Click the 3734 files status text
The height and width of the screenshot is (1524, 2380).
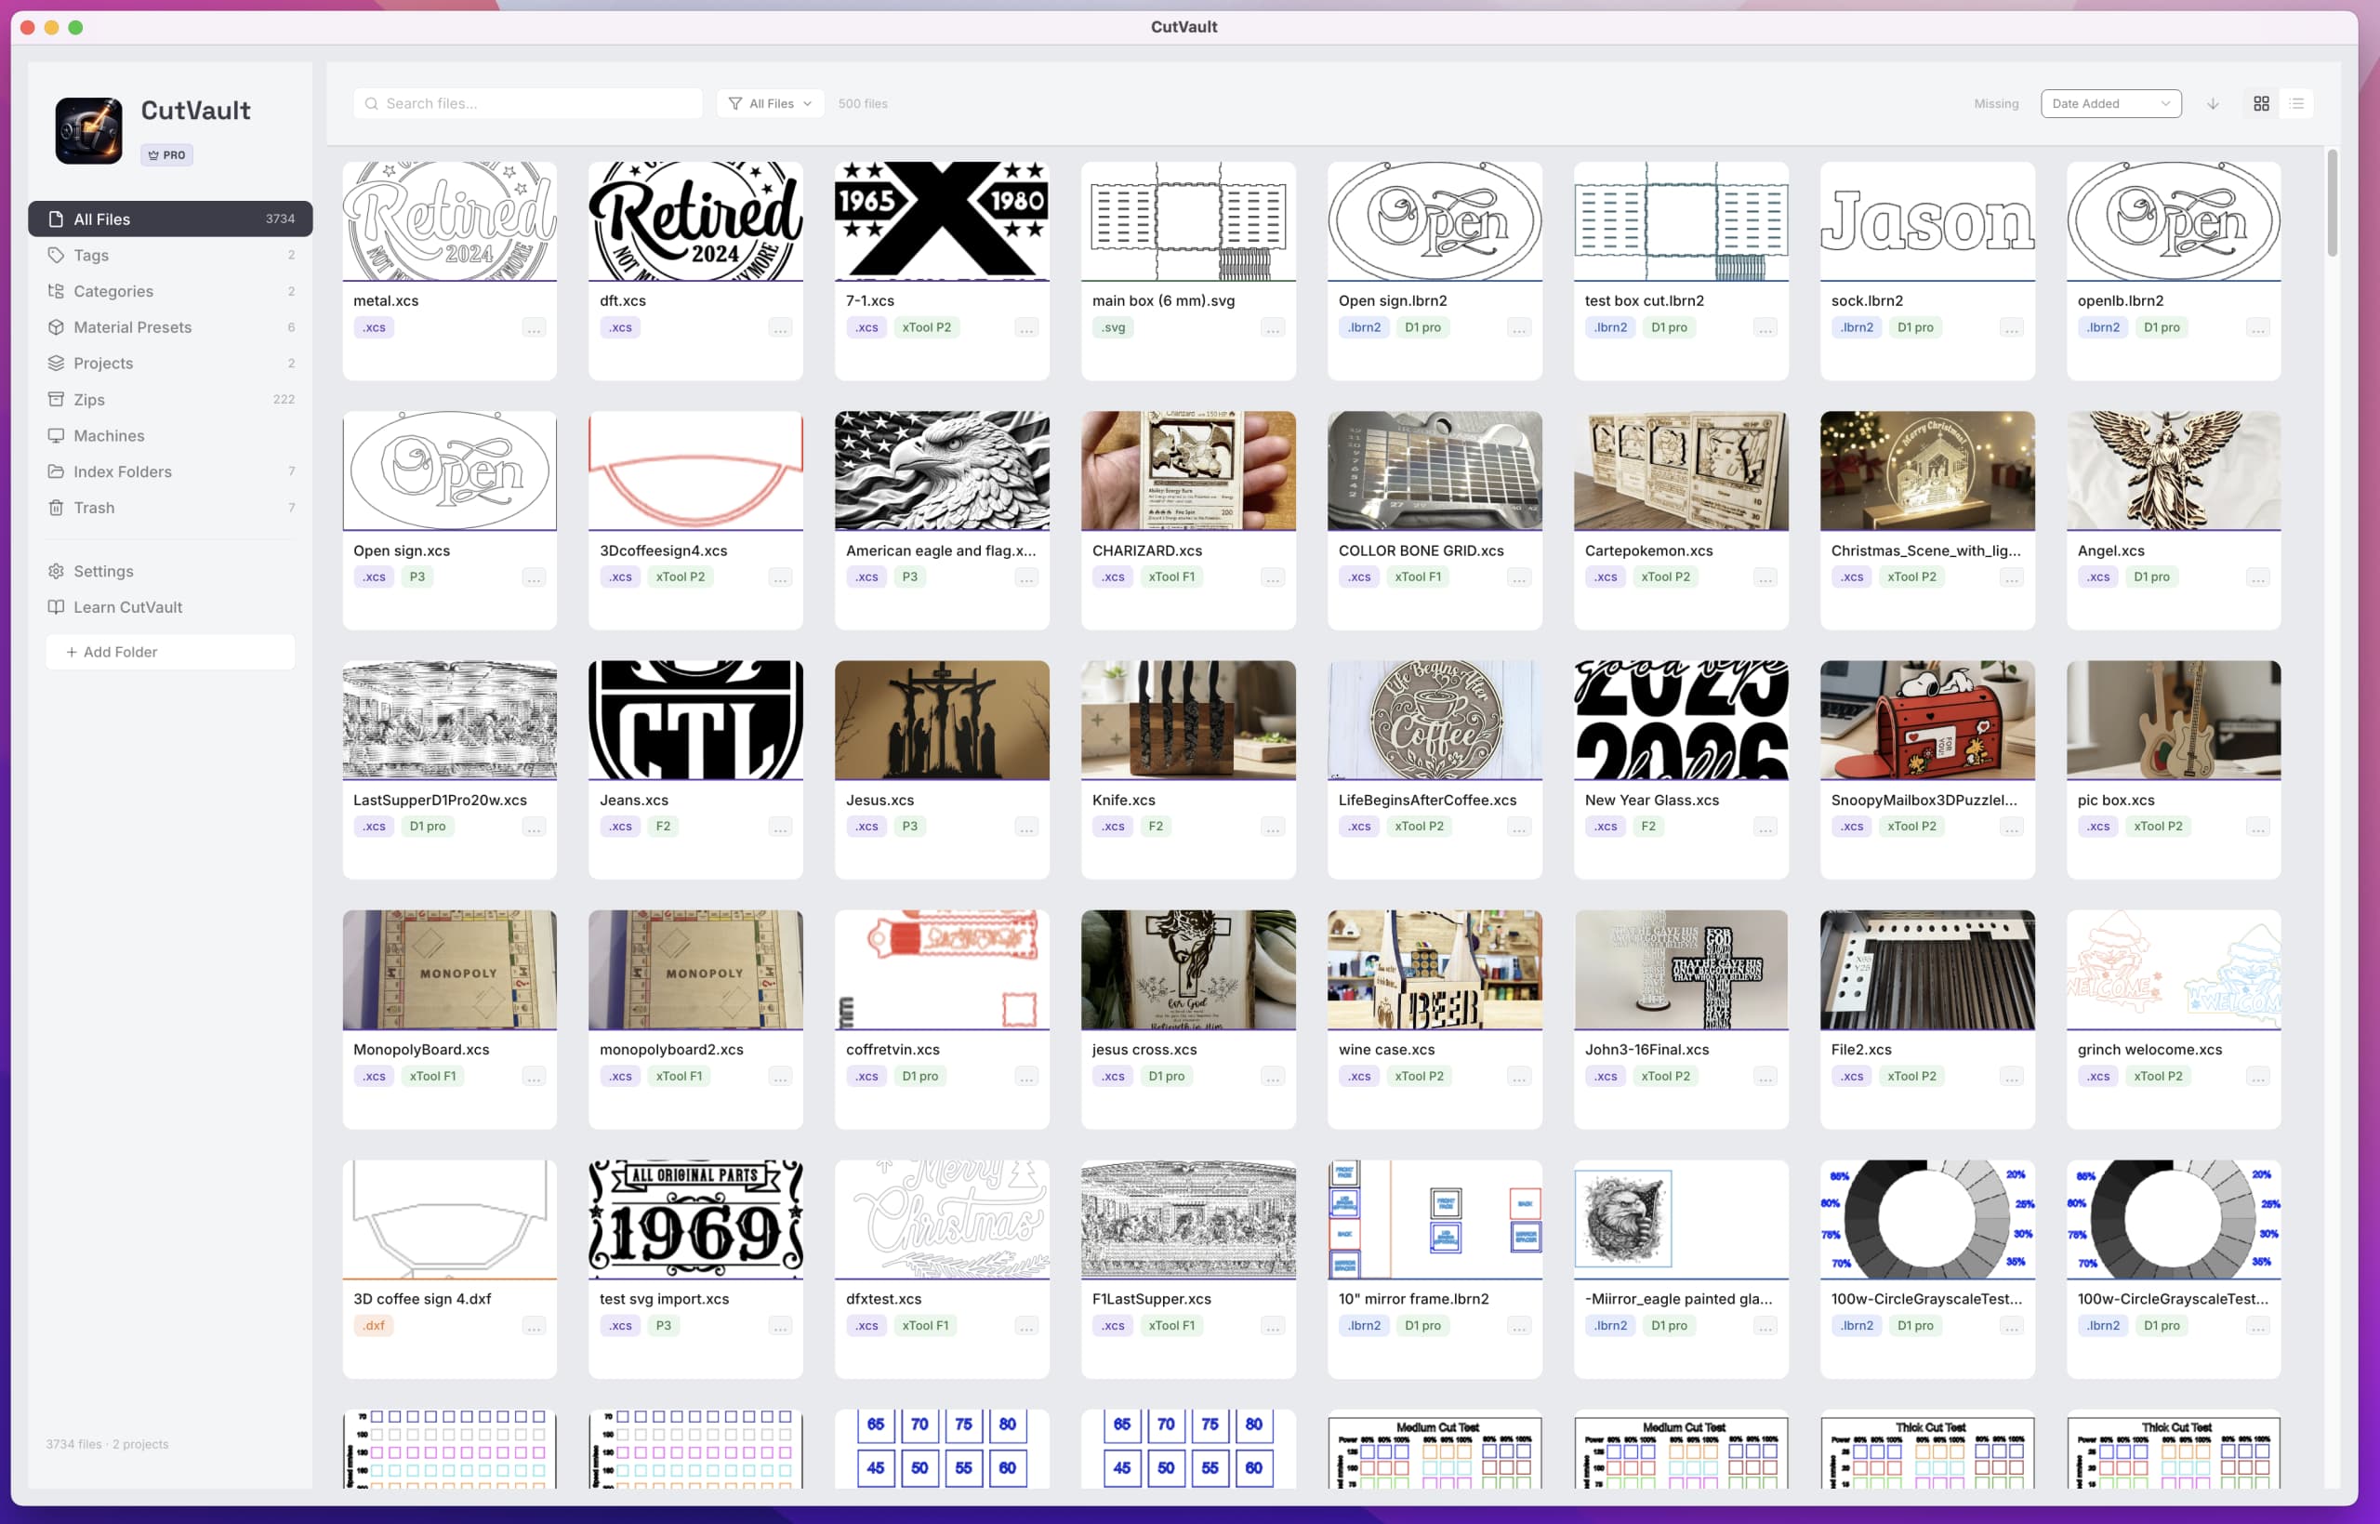tap(107, 1445)
